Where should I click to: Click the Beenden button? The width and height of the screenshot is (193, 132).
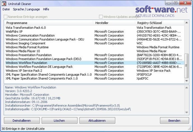click(174, 120)
